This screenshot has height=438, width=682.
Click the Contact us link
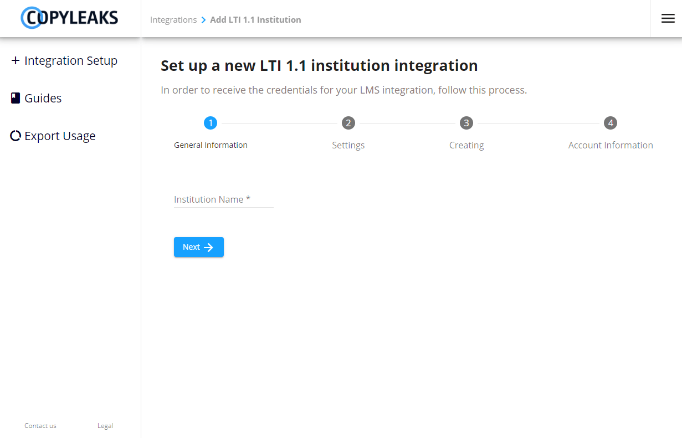click(x=40, y=425)
